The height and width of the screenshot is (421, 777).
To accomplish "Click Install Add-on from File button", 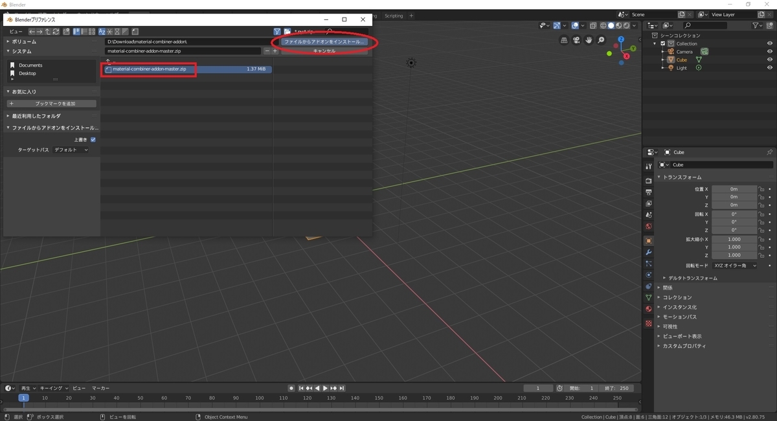I will click(x=324, y=41).
